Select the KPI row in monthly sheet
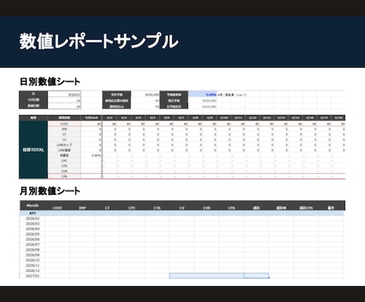 coord(182,213)
